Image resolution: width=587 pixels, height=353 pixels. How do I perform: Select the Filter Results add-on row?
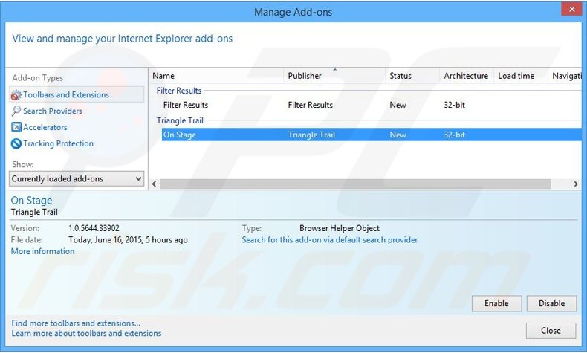[x=186, y=106]
